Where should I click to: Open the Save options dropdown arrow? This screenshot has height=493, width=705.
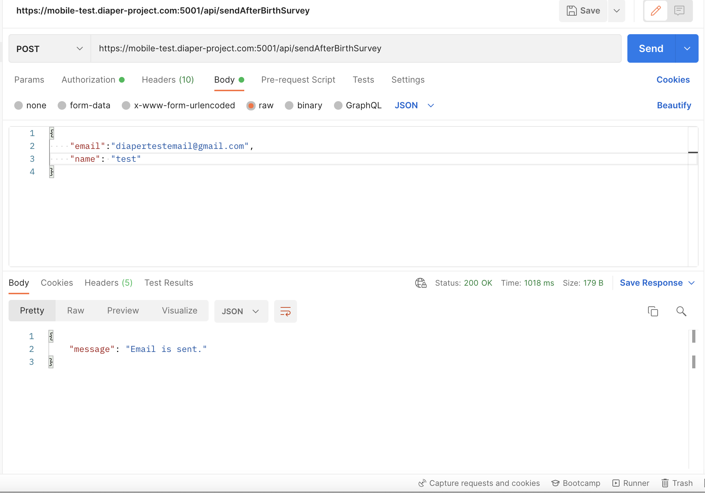click(617, 11)
